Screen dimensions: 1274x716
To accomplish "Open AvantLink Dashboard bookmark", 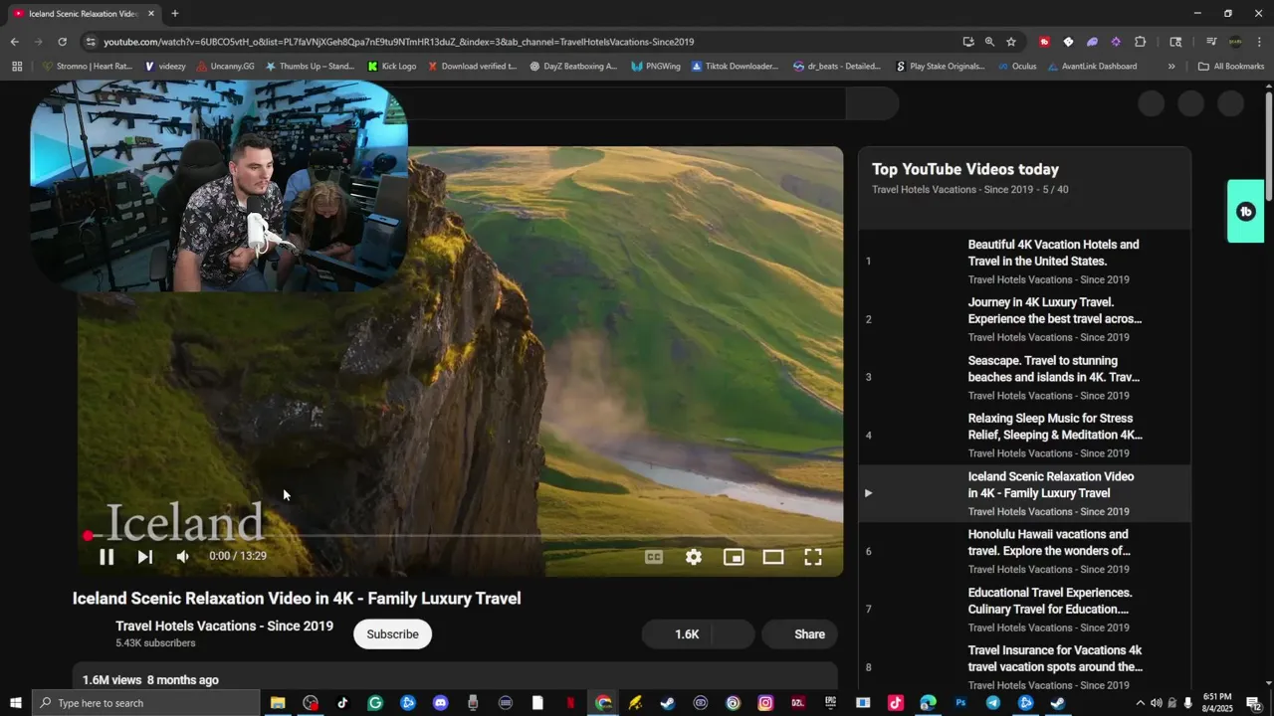I will point(1092,67).
